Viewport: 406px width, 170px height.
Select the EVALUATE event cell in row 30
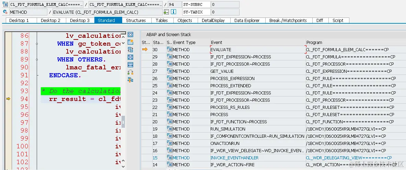pyautogui.click(x=258, y=49)
